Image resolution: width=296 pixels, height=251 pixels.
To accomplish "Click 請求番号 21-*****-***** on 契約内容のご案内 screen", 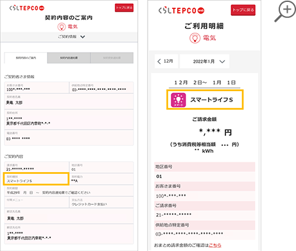I will [20, 169].
